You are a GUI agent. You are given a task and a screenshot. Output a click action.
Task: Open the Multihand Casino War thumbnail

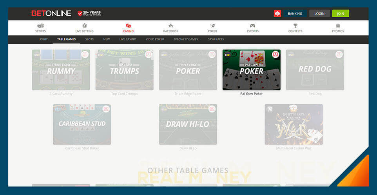294,124
